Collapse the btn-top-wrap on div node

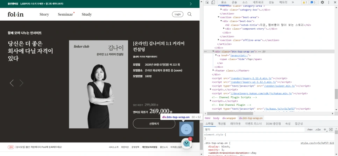pos(213,52)
